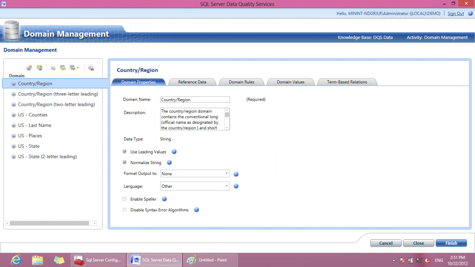
Task: Open help for Enable Speller
Action: click(164, 199)
